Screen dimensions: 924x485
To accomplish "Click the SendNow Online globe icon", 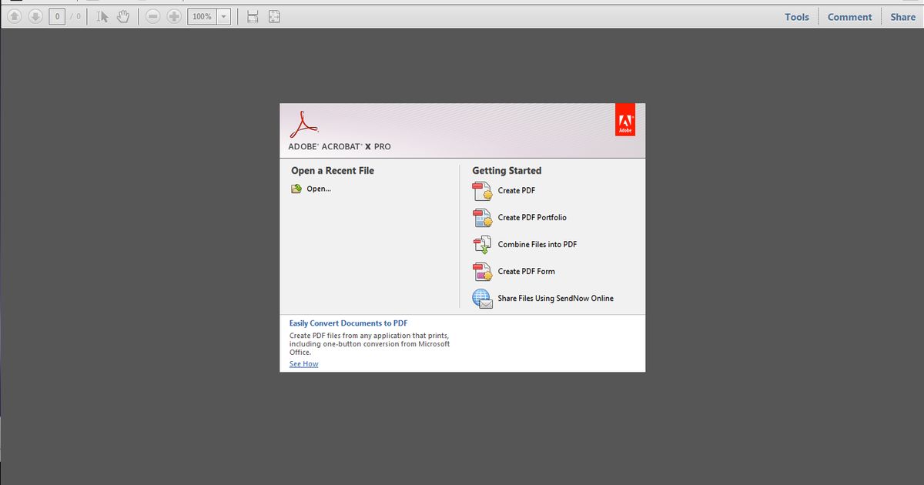I will pos(482,299).
